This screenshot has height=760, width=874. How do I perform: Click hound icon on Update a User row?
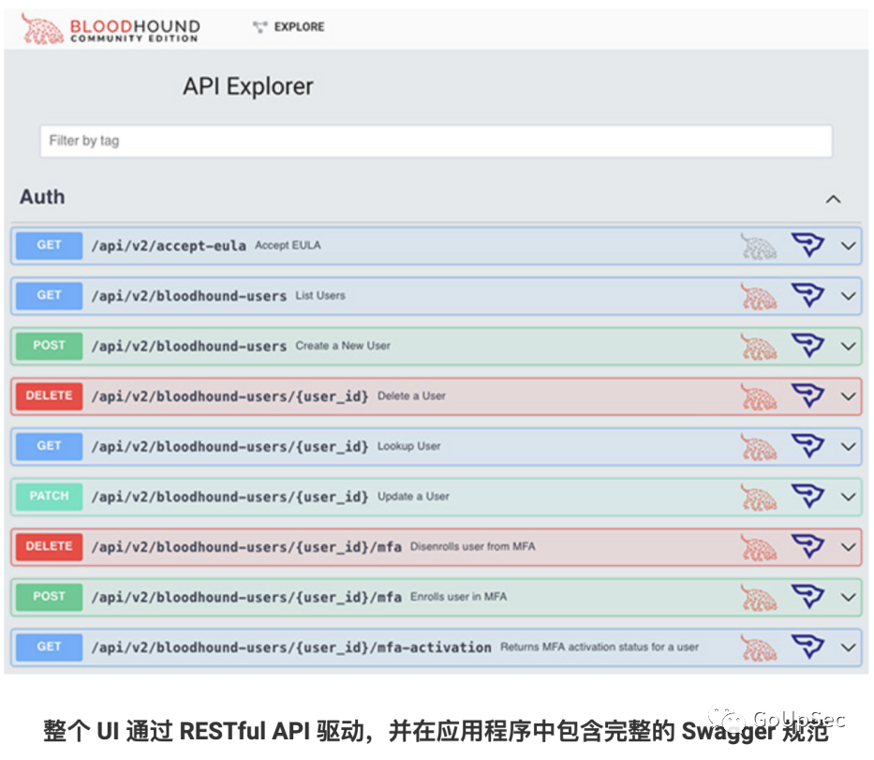tap(759, 497)
